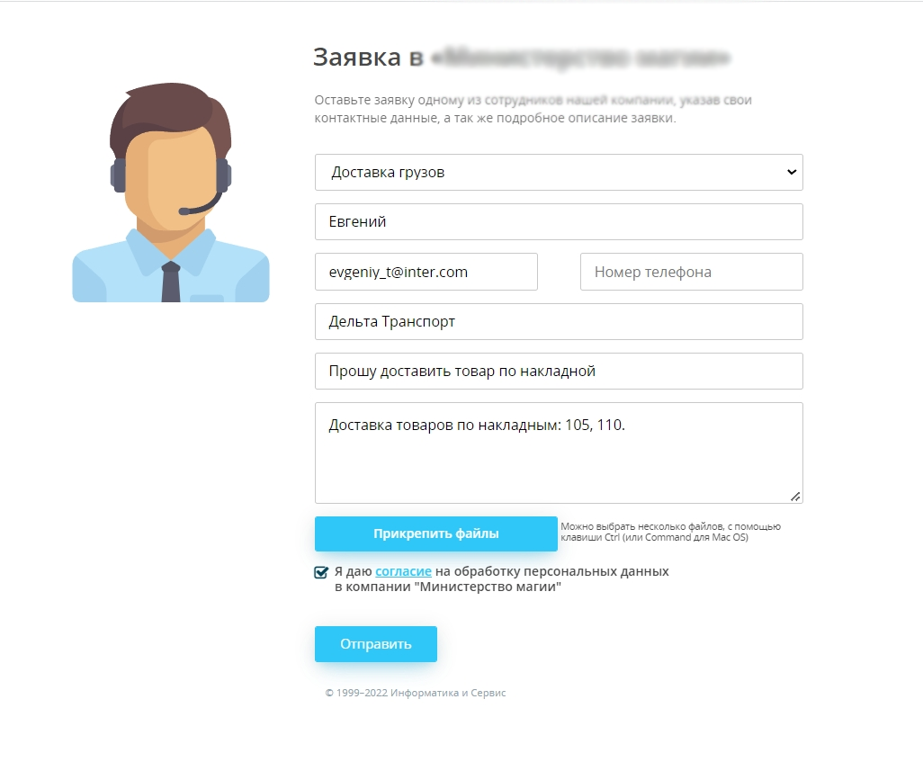Follow the согласие link
The height and width of the screenshot is (762, 923).
click(x=403, y=571)
